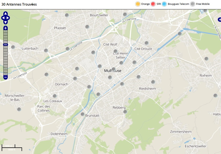Pan the map west with left arrow
The width and height of the screenshot is (221, 154).
click(3, 18)
